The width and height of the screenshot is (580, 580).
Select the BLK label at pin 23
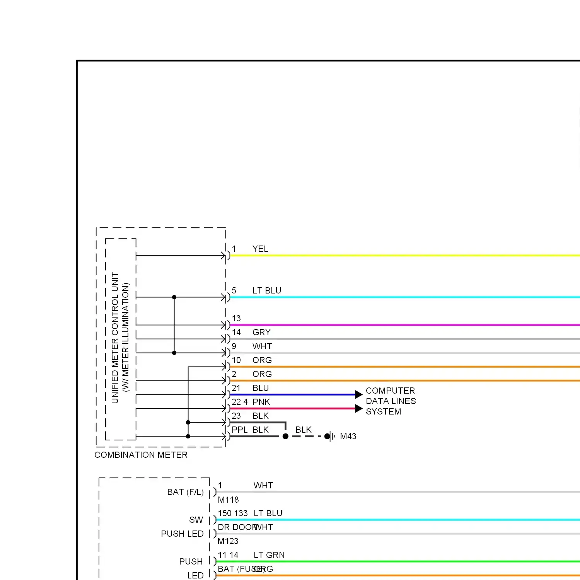click(x=261, y=416)
